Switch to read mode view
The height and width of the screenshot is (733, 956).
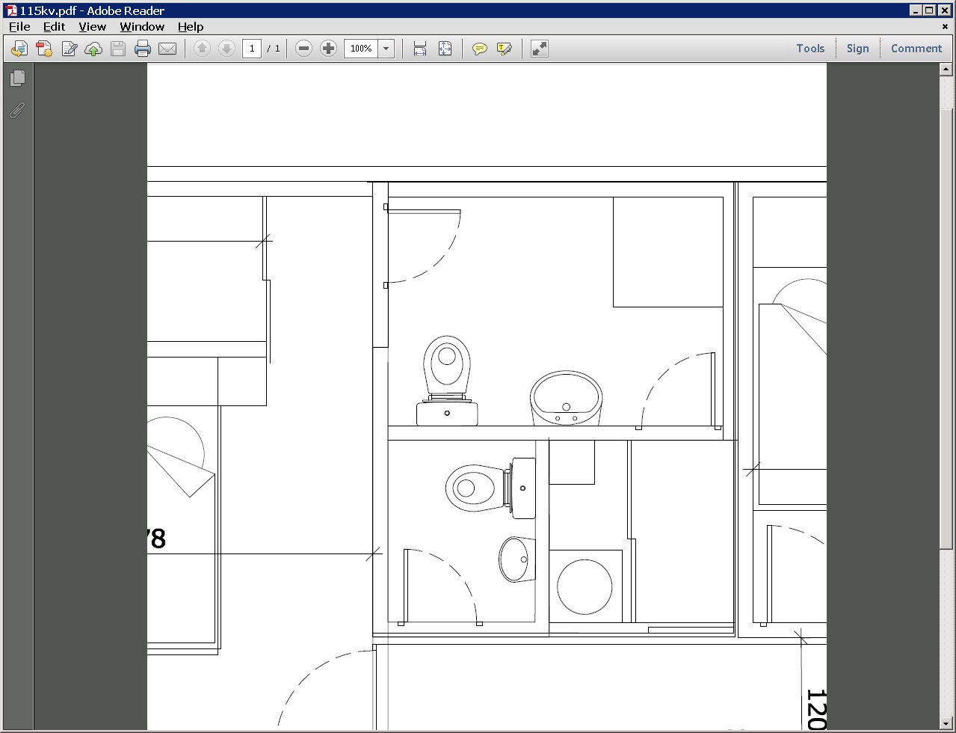539,49
